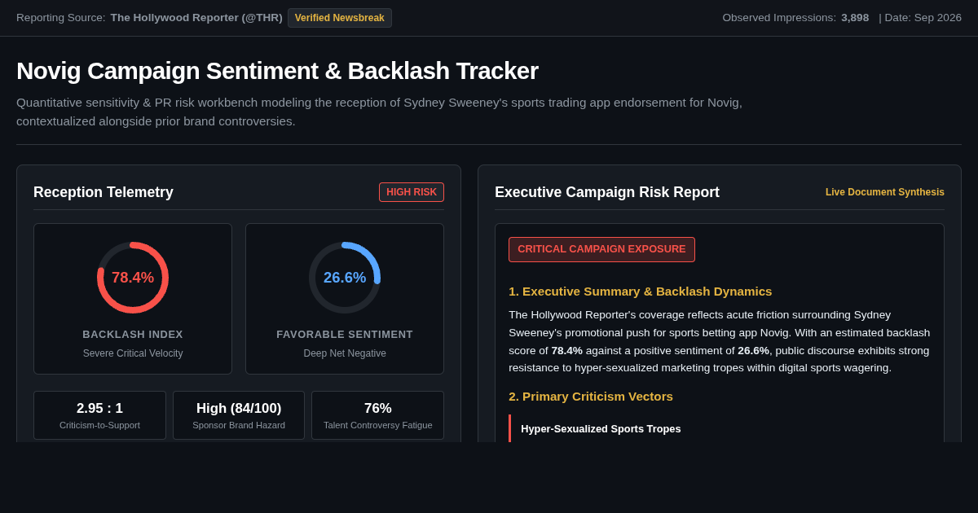This screenshot has height=513, width=978.
Task: Click the Live Document Synthesis label
Action: coord(885,192)
